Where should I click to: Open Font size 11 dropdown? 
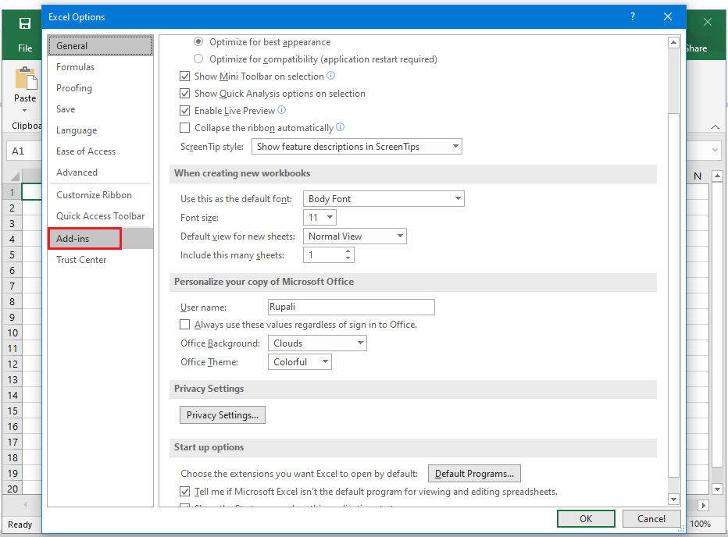click(319, 217)
